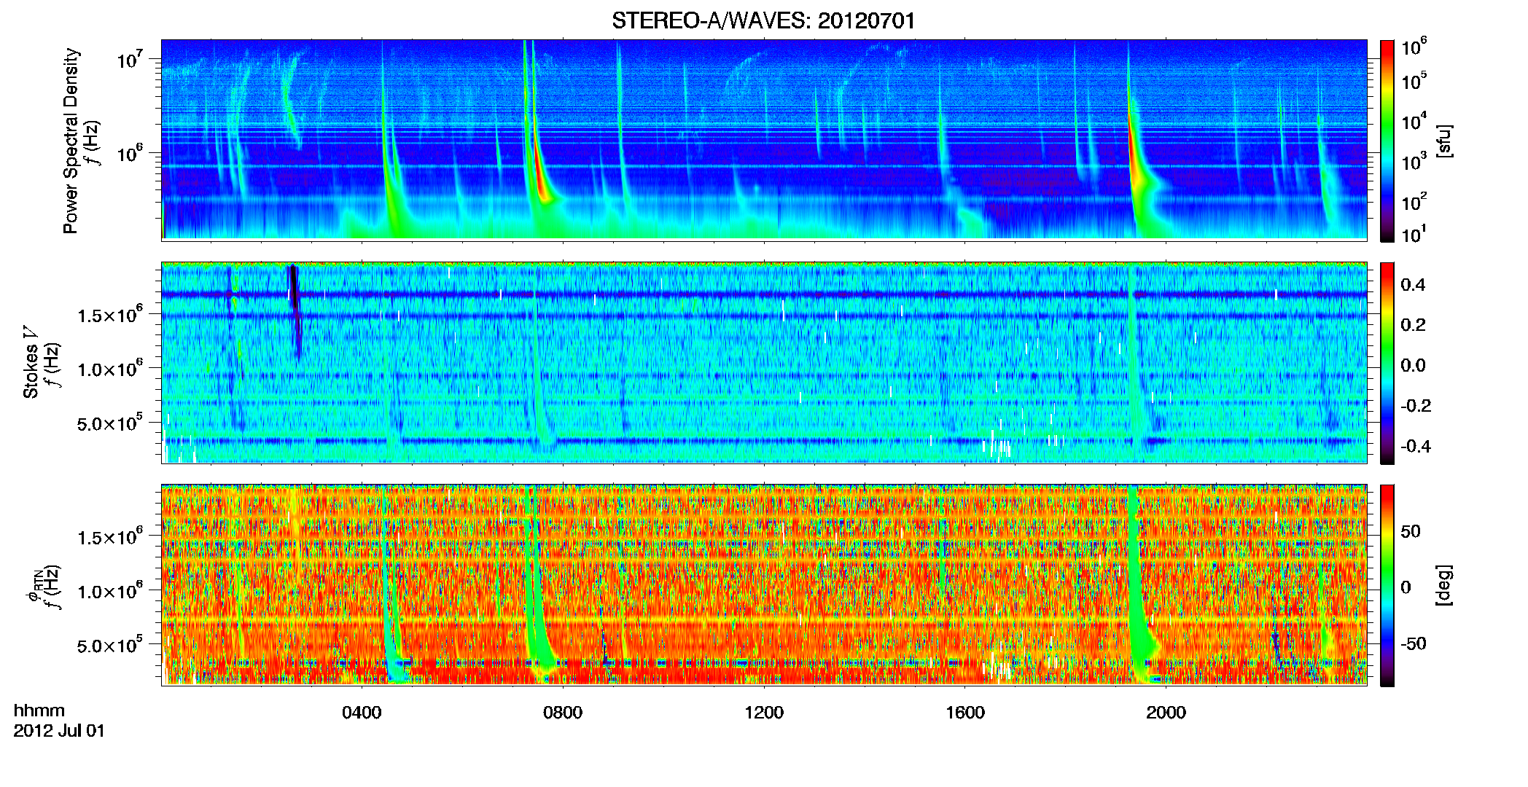Select the hhmm time format label
The height and width of the screenshot is (787, 1528).
point(39,710)
